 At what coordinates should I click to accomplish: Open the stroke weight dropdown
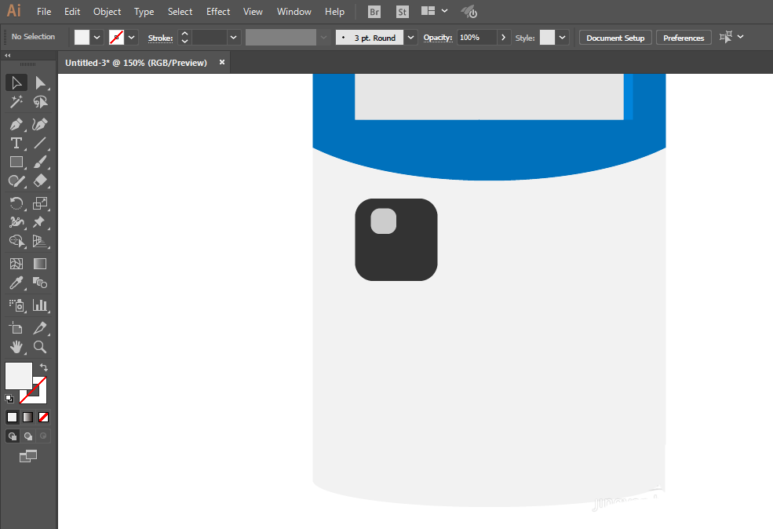pyautogui.click(x=234, y=38)
